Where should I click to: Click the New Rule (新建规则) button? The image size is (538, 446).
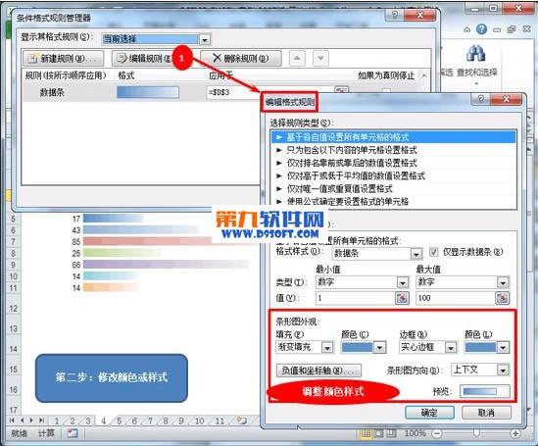click(63, 59)
